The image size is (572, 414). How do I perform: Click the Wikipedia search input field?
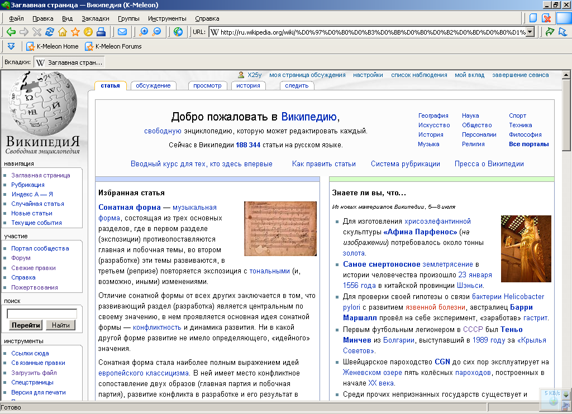pyautogui.click(x=42, y=314)
